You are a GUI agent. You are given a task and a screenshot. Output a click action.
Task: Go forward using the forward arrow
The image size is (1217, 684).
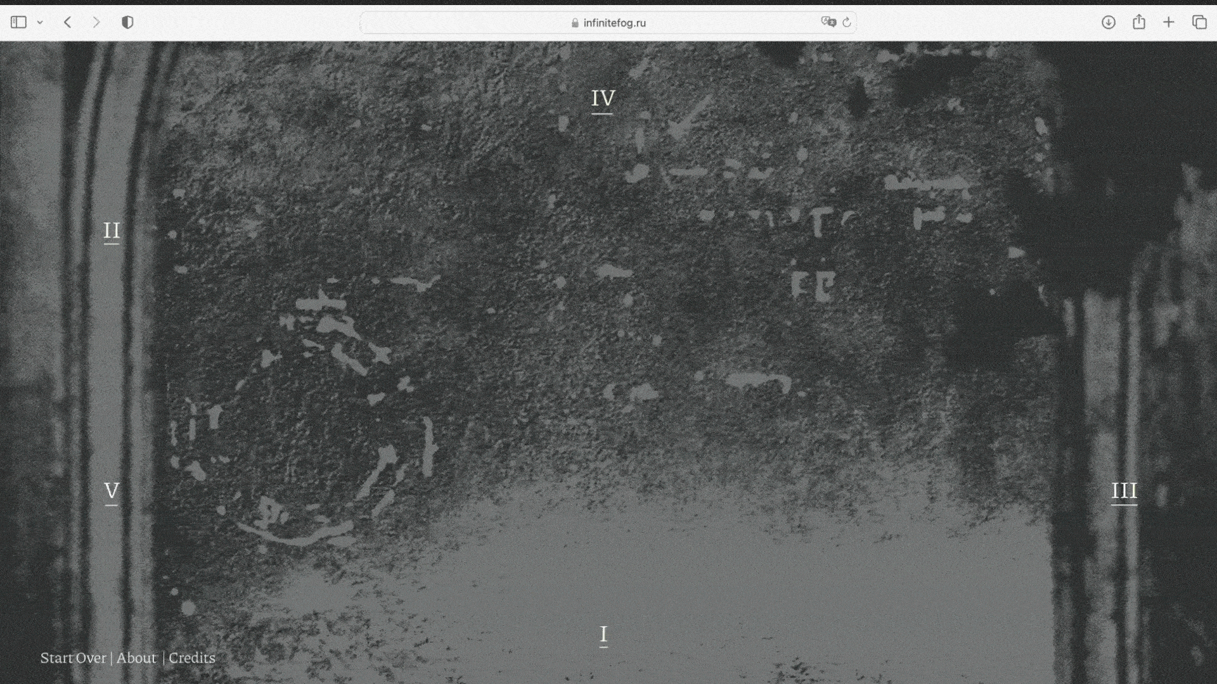click(x=96, y=23)
